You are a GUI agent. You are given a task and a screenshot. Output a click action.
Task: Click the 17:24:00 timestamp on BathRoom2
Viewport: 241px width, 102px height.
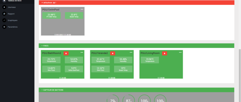(x=63, y=78)
